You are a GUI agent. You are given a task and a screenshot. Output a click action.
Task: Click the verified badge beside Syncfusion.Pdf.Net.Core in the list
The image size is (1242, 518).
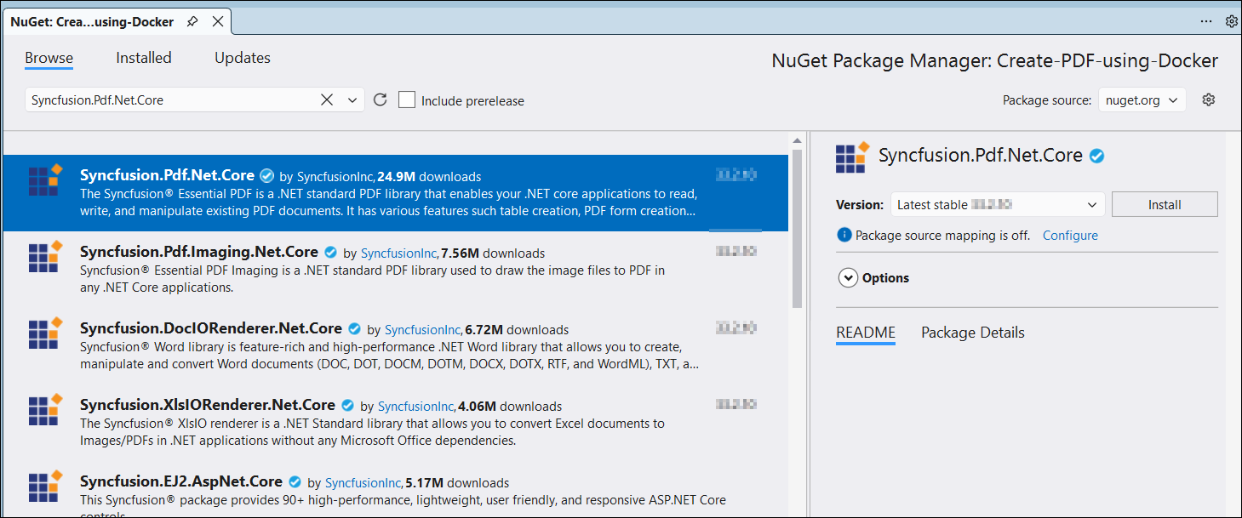click(266, 176)
